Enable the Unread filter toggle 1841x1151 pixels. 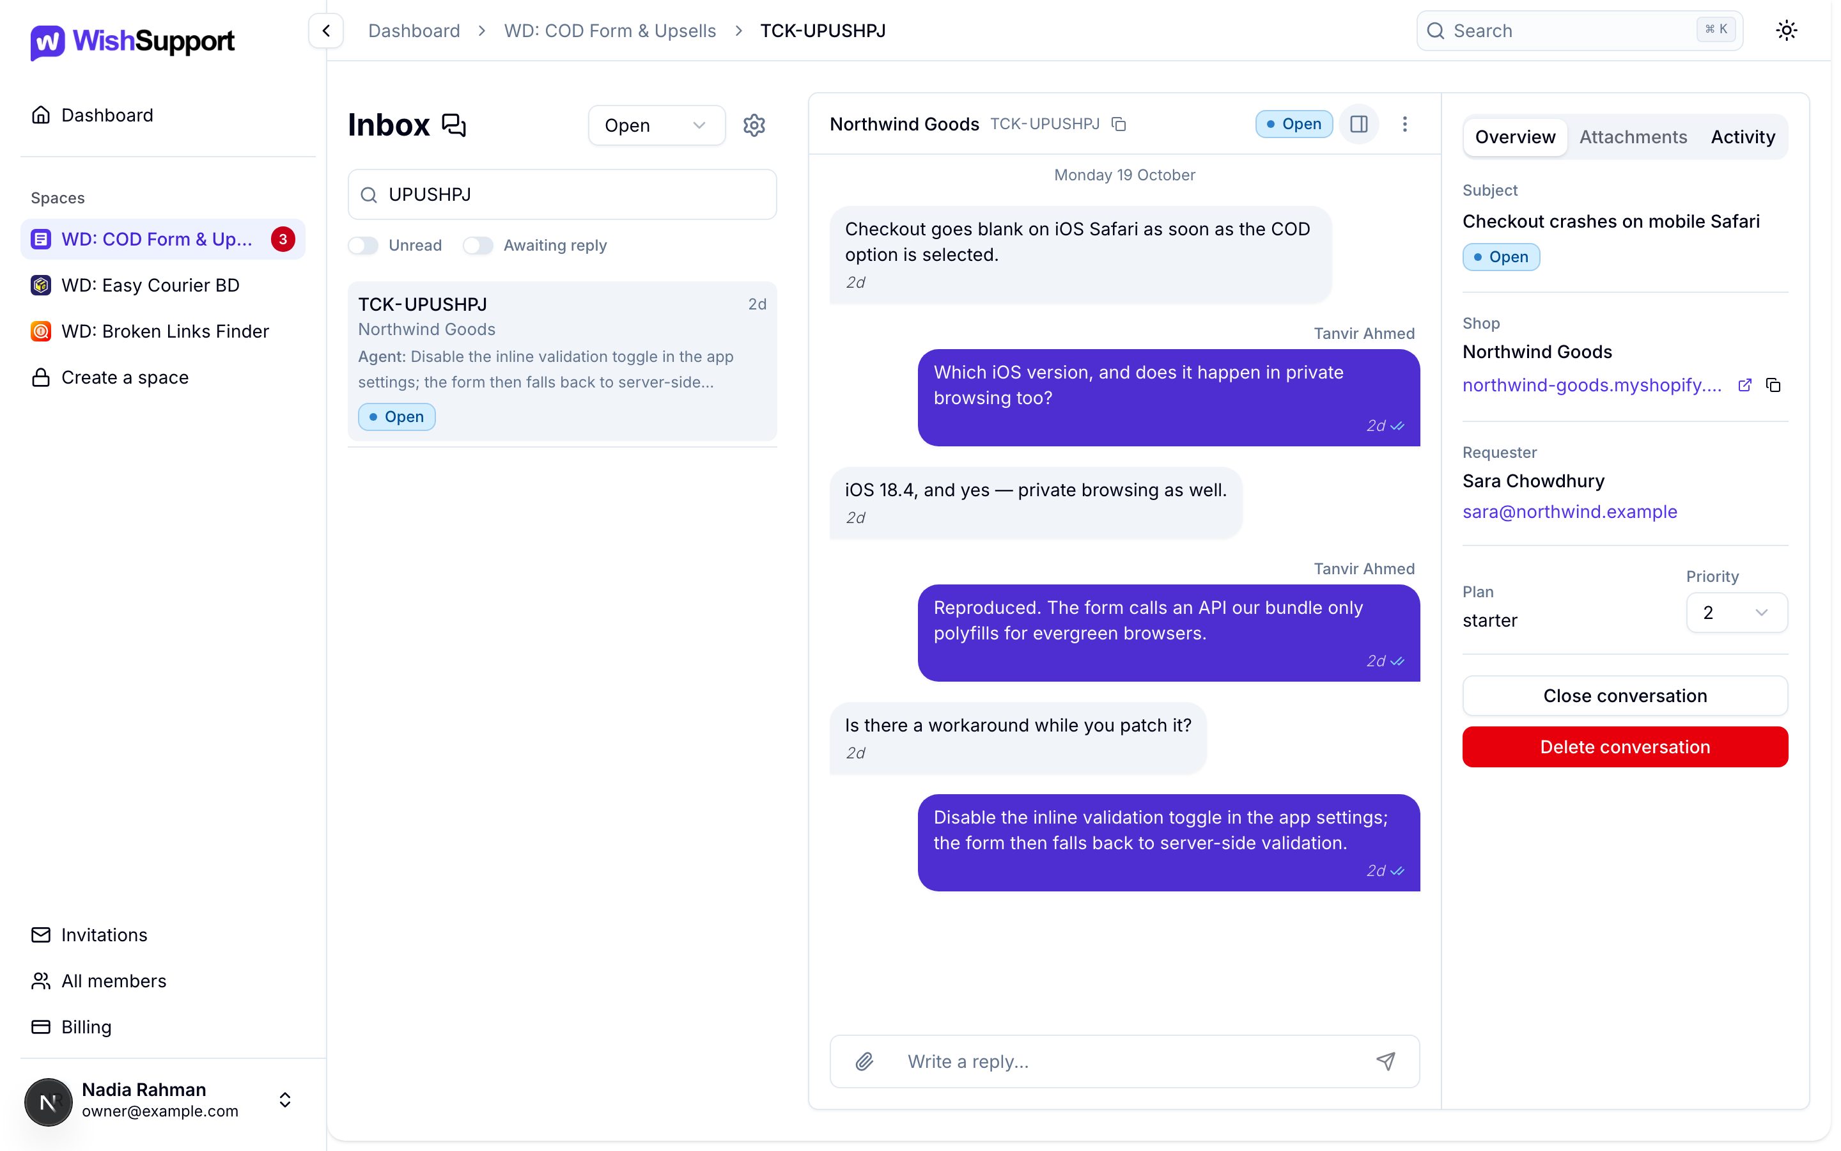coord(363,245)
